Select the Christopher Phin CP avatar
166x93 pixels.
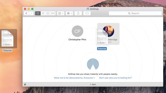click(x=77, y=31)
